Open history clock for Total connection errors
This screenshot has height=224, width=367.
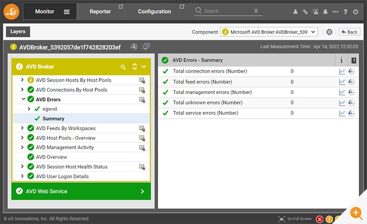click(351, 72)
